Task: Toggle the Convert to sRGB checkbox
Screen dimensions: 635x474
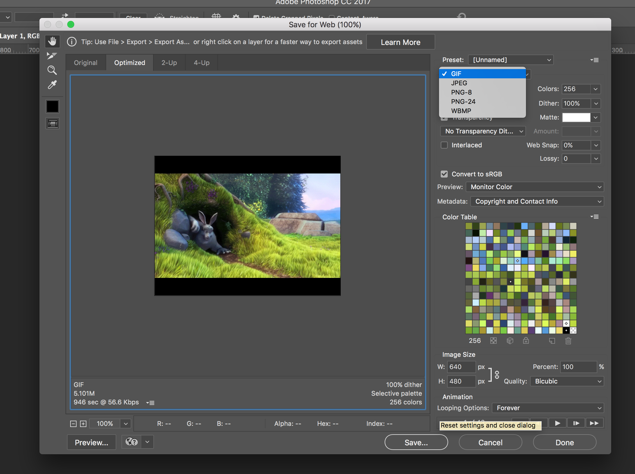Action: click(x=444, y=174)
